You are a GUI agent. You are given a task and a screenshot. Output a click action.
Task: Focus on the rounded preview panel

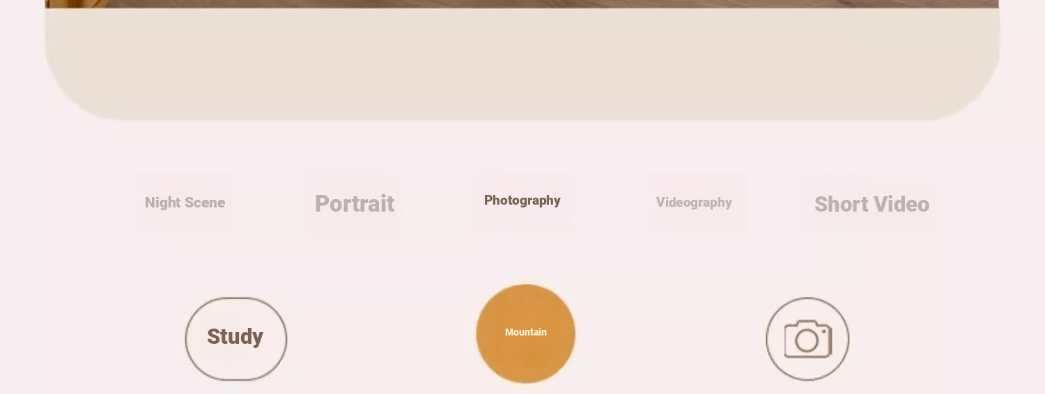click(x=522, y=64)
